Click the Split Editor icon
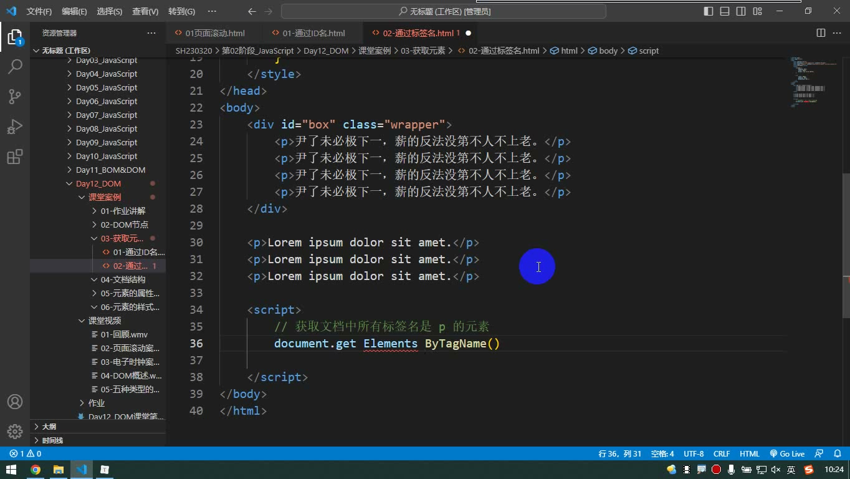 click(821, 33)
